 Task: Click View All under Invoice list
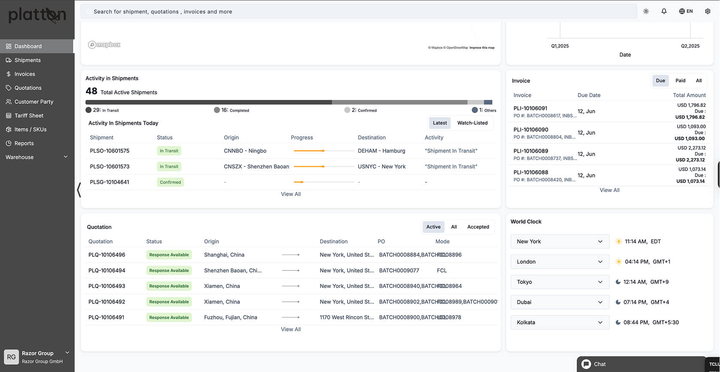[609, 190]
